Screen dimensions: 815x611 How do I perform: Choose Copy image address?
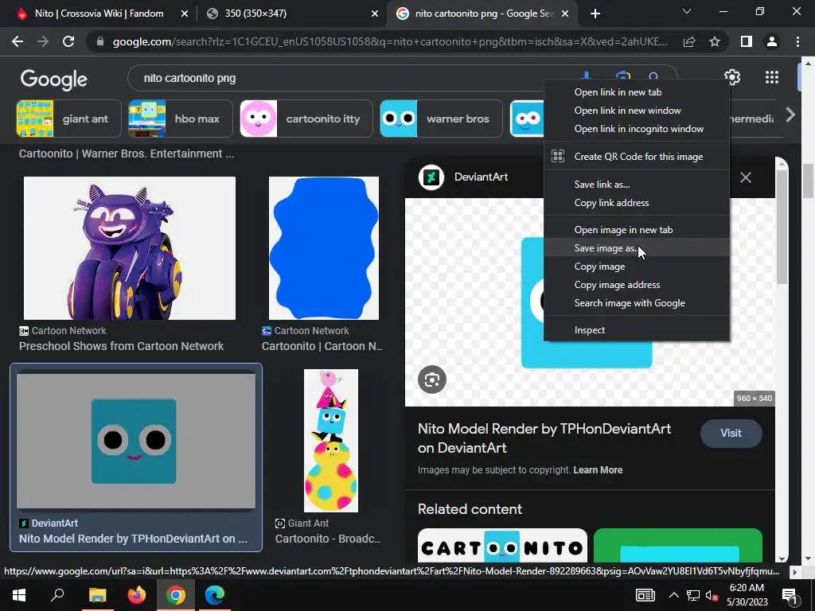coord(637,284)
